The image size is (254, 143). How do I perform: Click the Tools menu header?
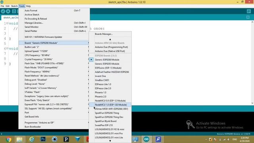click(x=22, y=6)
